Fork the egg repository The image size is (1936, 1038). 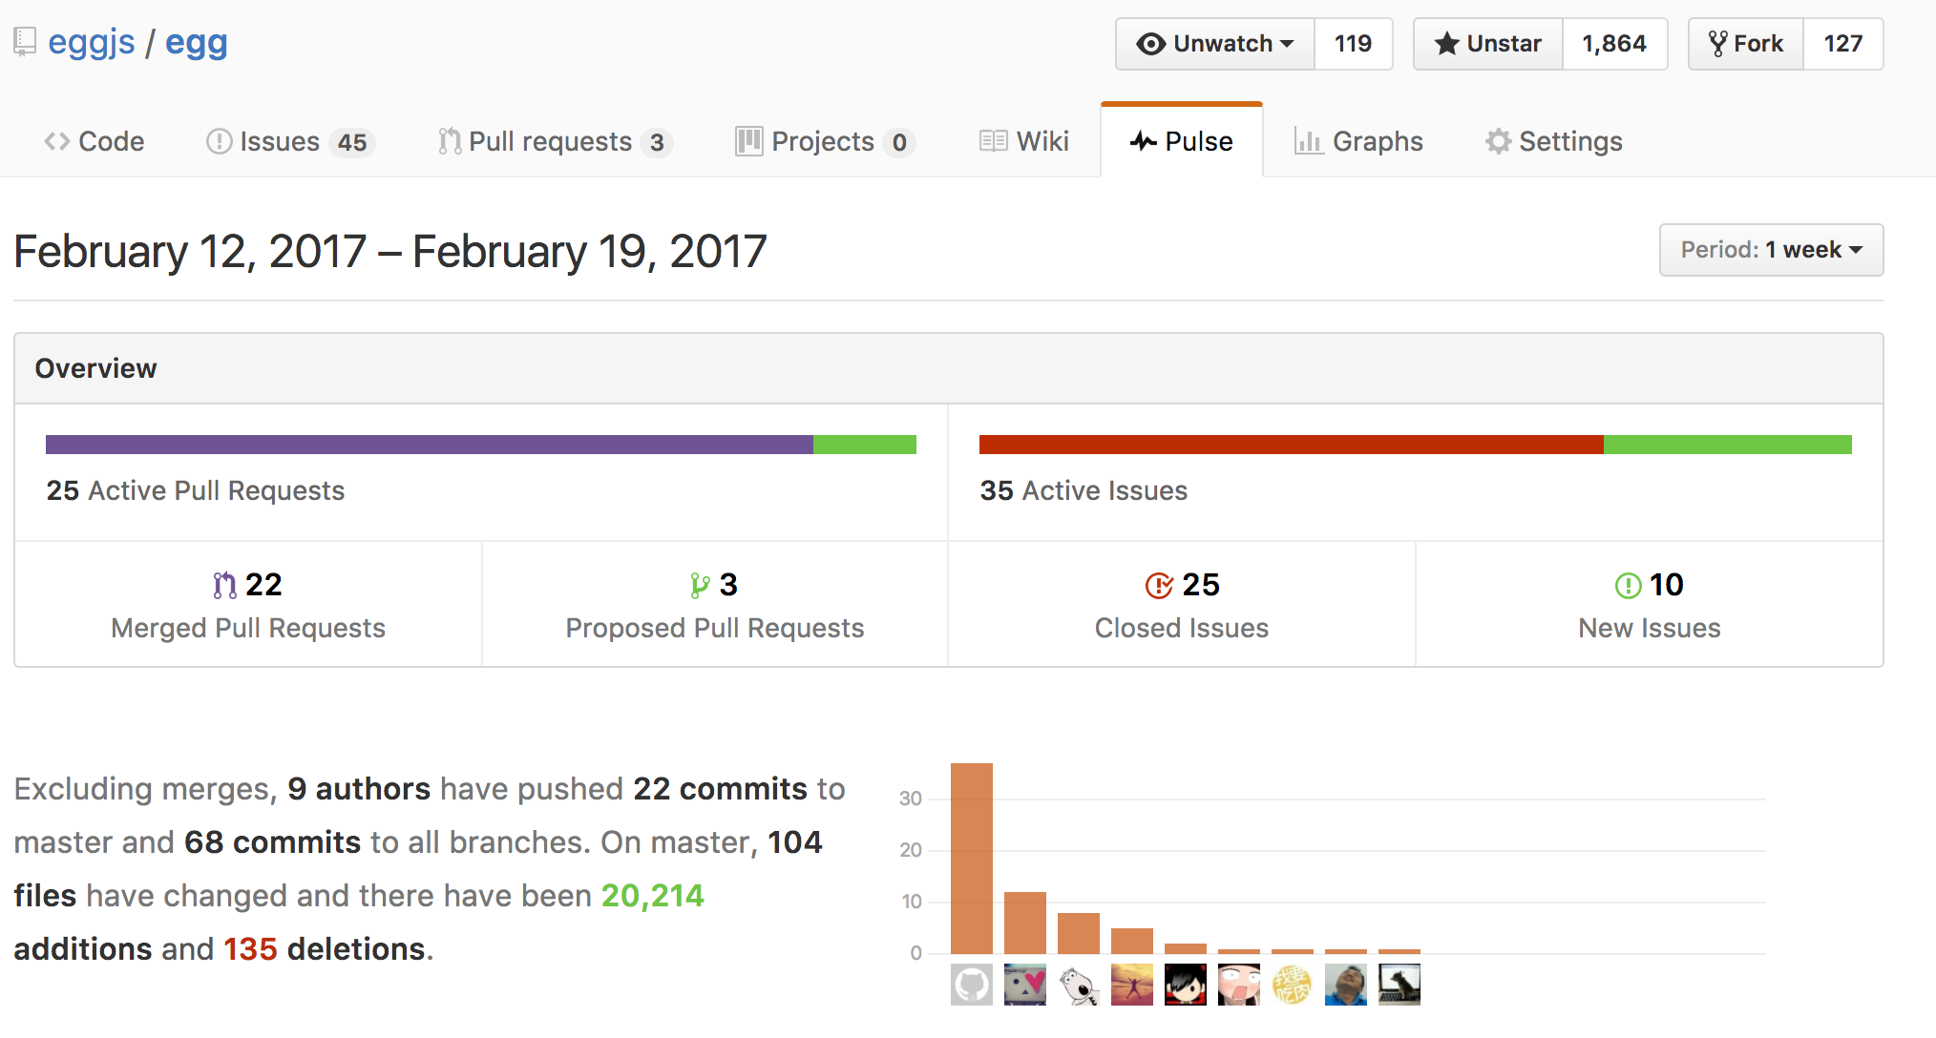(1746, 44)
